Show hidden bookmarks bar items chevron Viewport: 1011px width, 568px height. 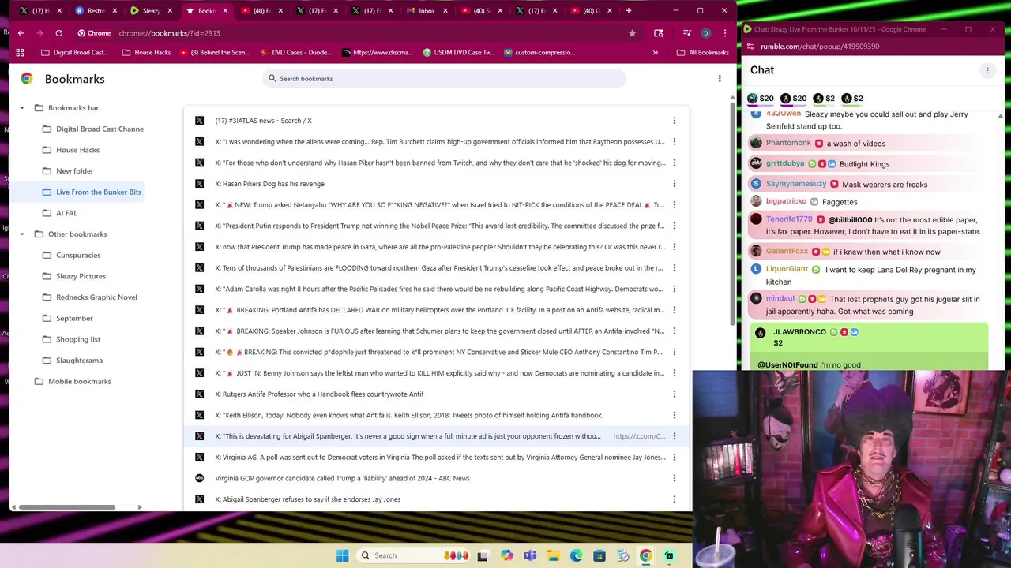pos(655,53)
